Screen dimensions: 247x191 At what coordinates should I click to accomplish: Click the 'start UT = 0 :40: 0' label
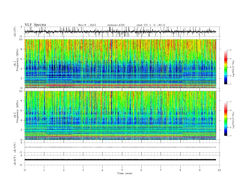(x=151, y=25)
